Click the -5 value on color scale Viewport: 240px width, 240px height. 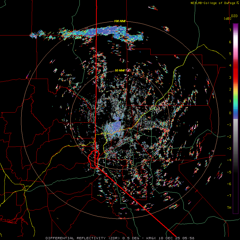click(229, 172)
